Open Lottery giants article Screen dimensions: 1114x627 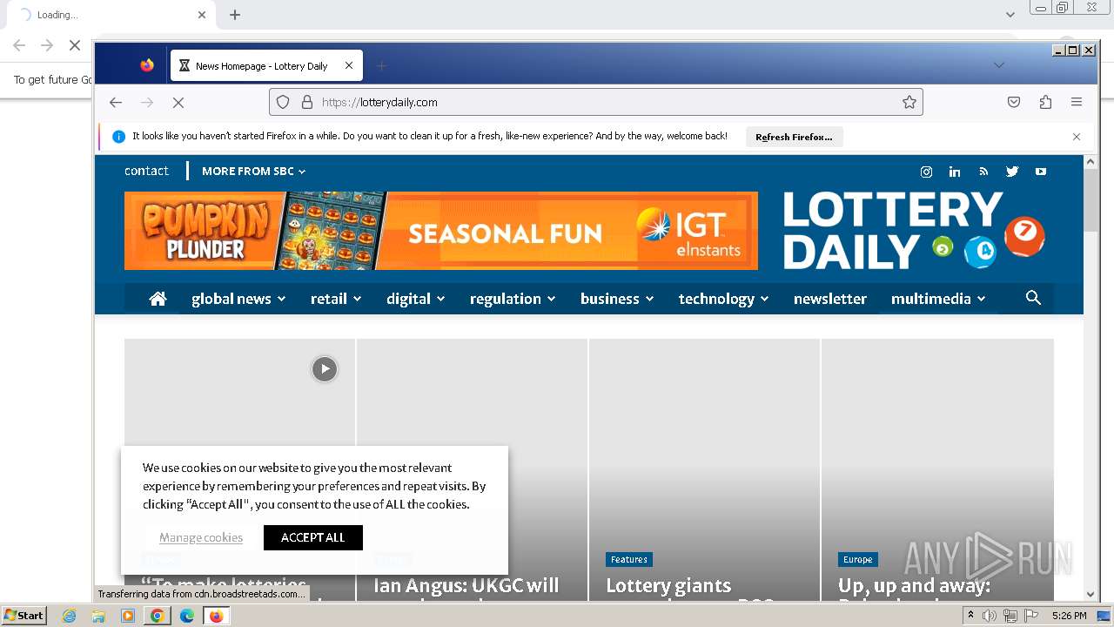pos(668,588)
